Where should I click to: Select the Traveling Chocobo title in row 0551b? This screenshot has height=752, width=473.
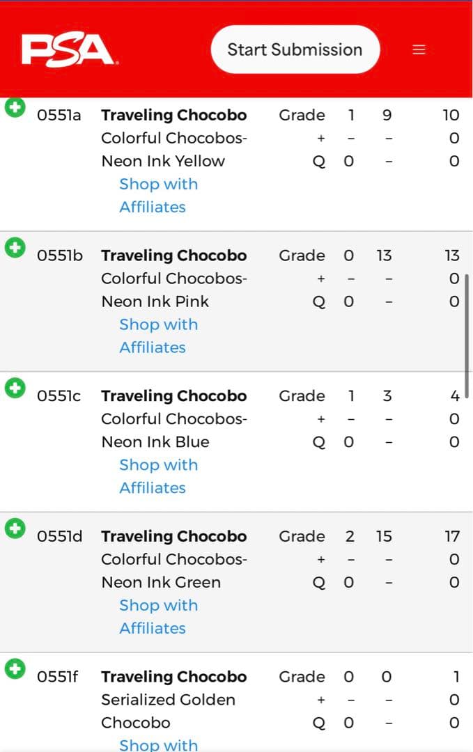point(173,256)
